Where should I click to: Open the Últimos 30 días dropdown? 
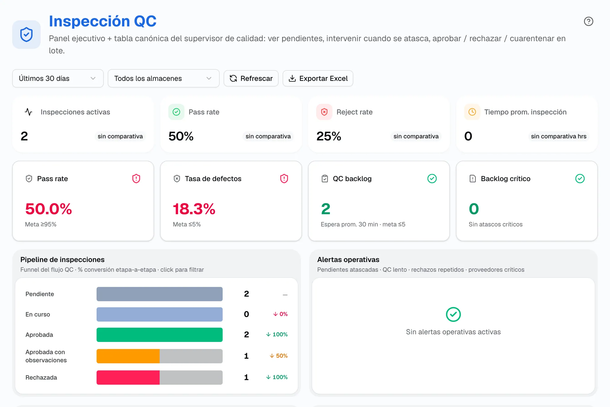[58, 78]
